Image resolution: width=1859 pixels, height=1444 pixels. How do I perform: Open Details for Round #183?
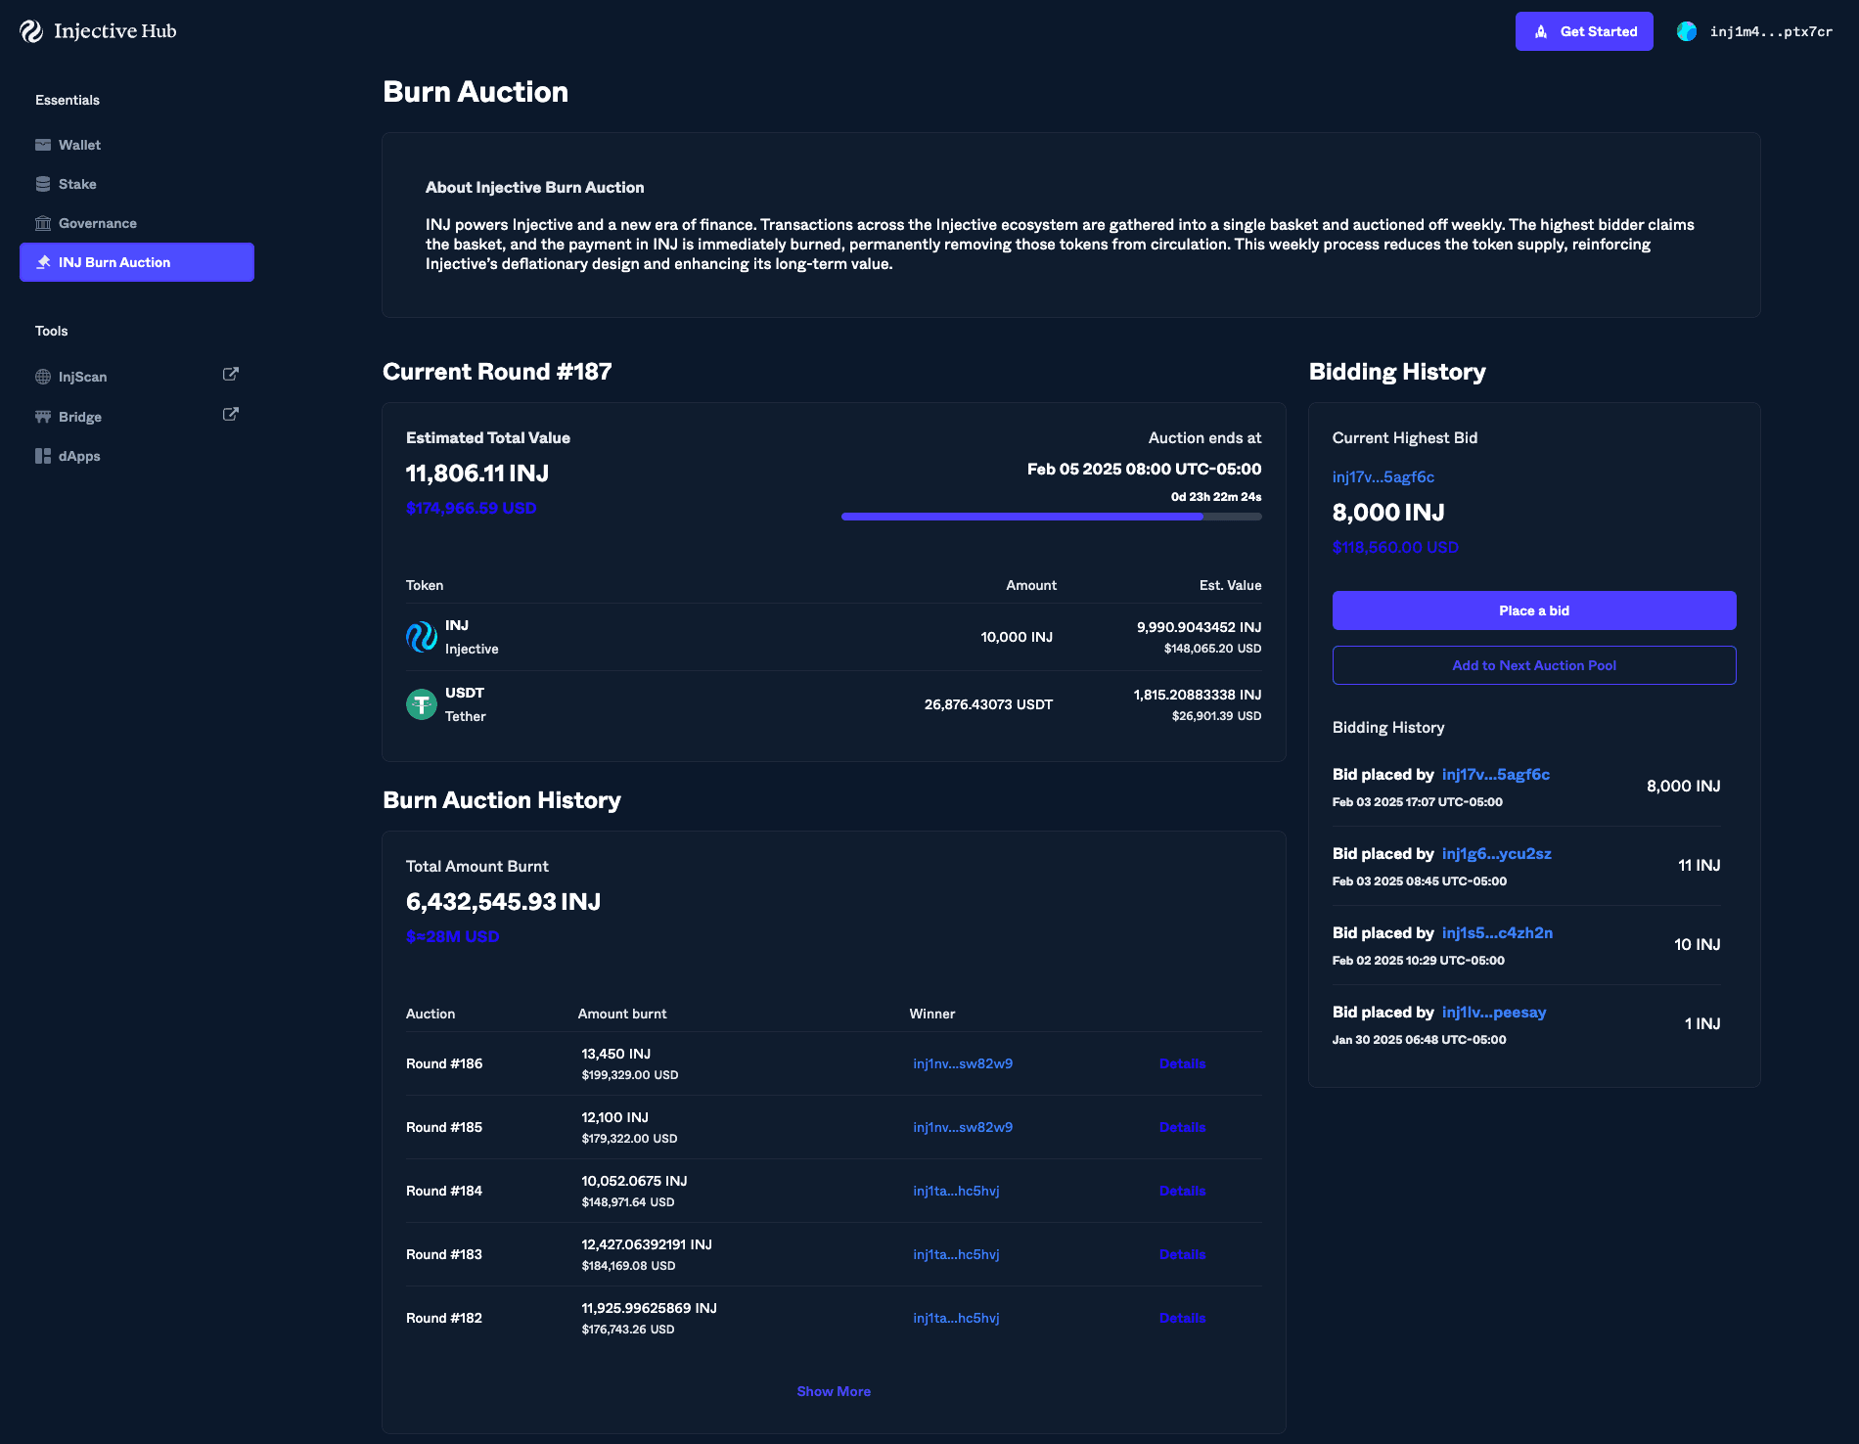[1182, 1254]
